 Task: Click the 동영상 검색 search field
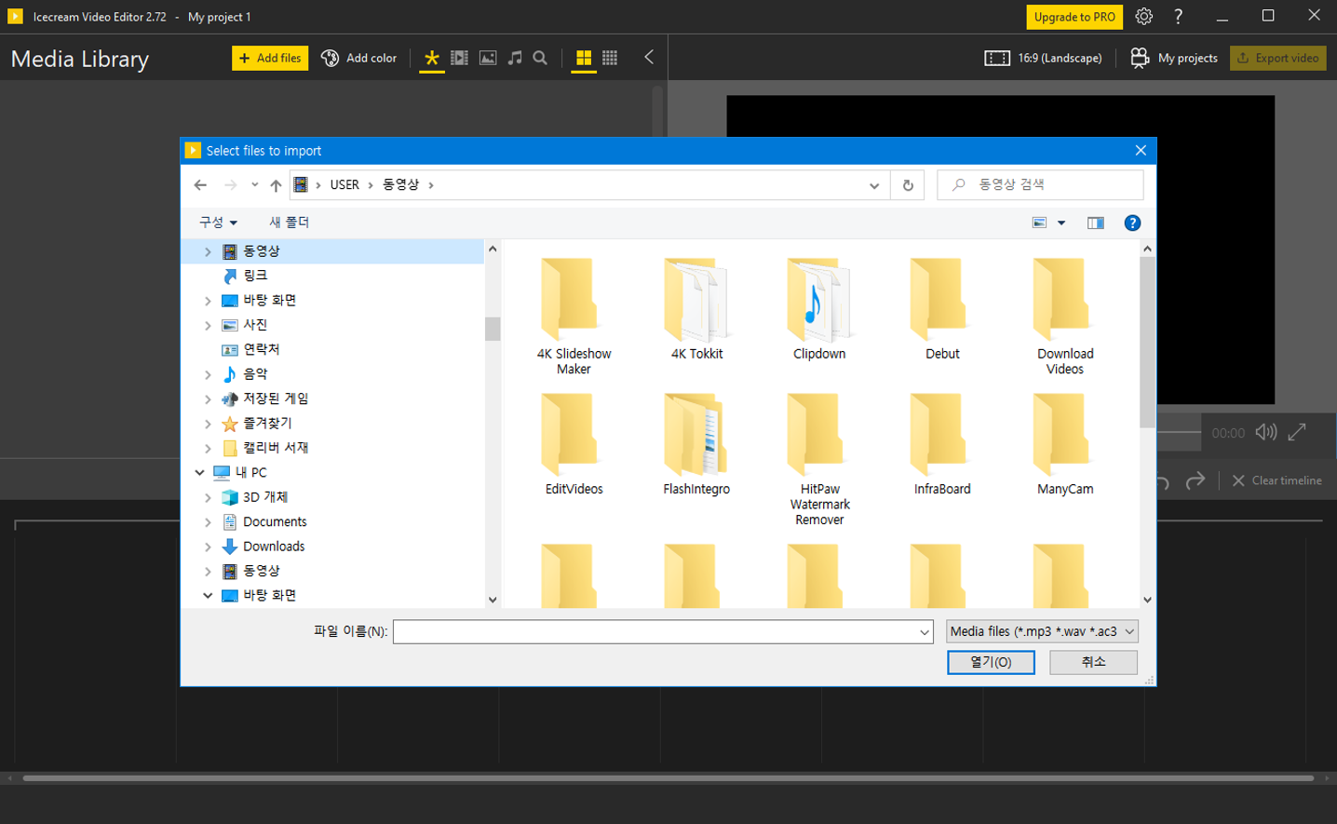(1040, 185)
